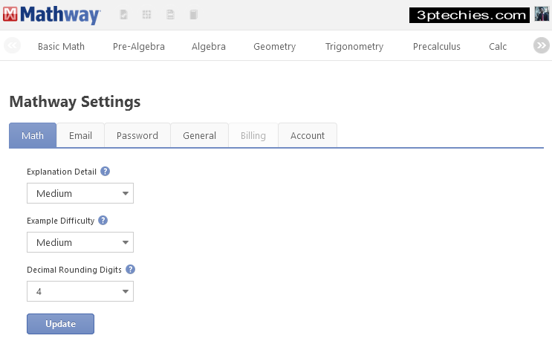Choose Trigonometry in subject navigation

[354, 46]
